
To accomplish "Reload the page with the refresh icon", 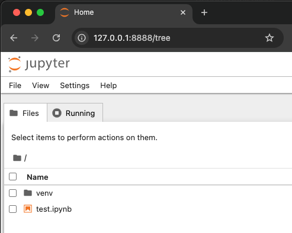I will (x=56, y=38).
